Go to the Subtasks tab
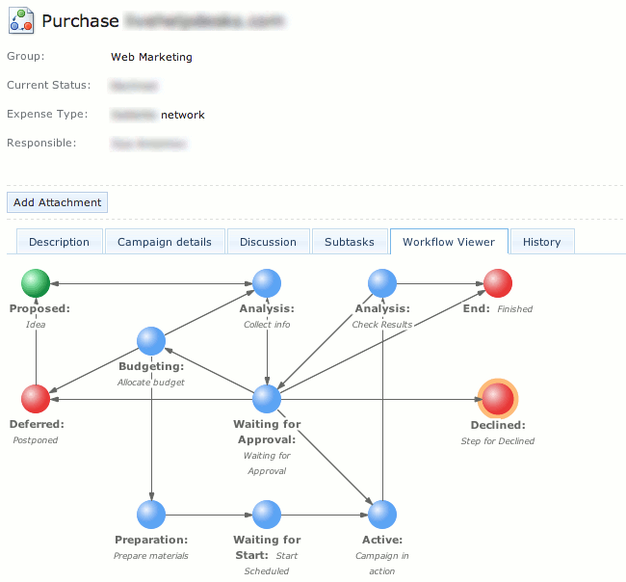Screen dimensions: 626x582 [x=350, y=242]
